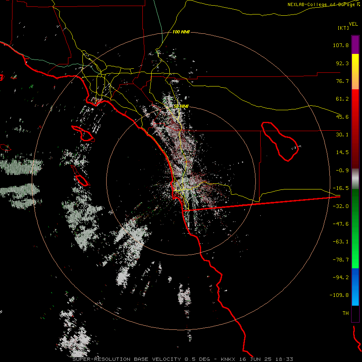Select the -16.5 velocity scale value

click(x=341, y=188)
